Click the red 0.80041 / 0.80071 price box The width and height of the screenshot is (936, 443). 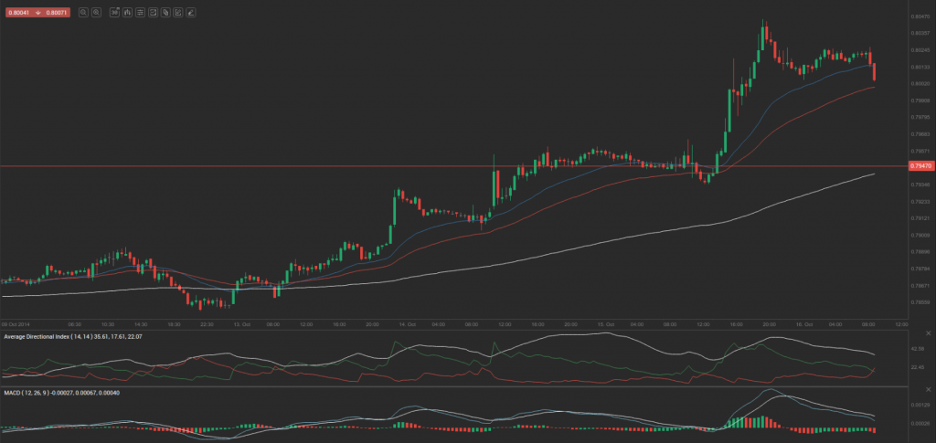point(36,13)
